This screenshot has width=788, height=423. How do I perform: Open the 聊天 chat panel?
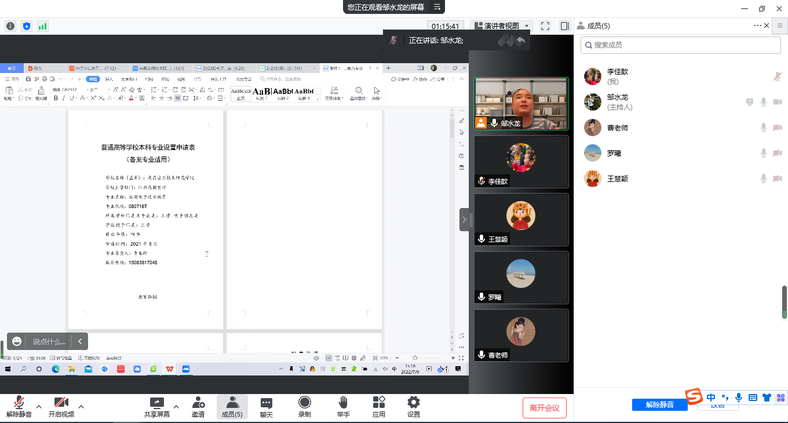click(267, 406)
